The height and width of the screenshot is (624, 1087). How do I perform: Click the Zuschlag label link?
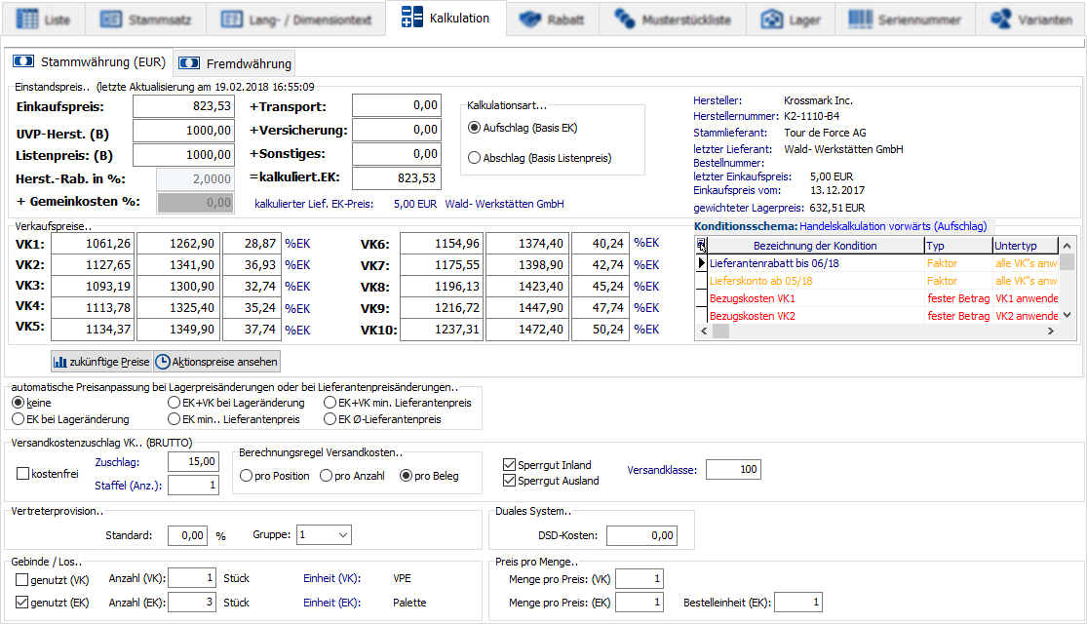[x=117, y=462]
